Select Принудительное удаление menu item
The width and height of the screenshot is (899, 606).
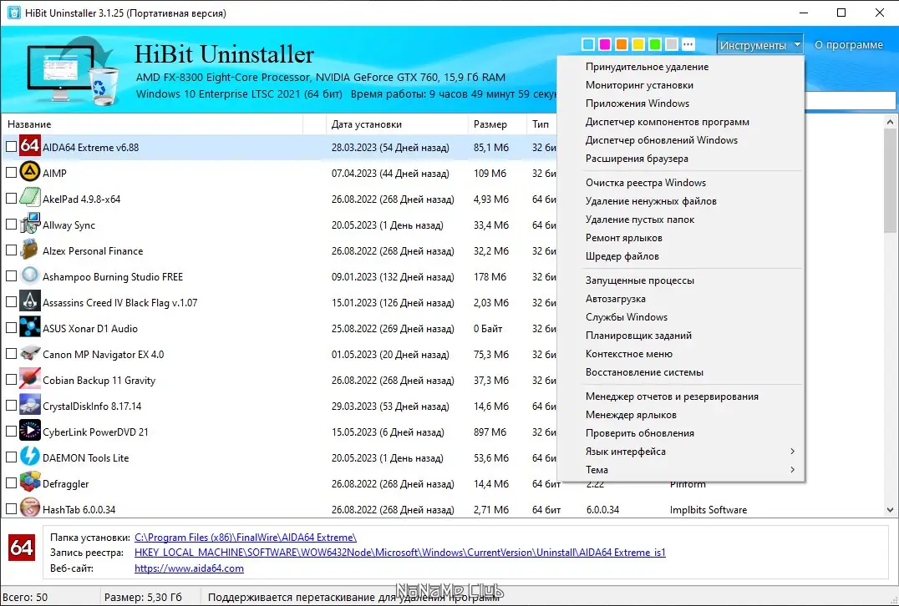(x=681, y=67)
